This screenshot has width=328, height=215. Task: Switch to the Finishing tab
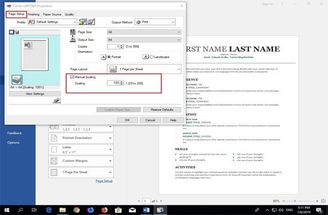pyautogui.click(x=33, y=14)
